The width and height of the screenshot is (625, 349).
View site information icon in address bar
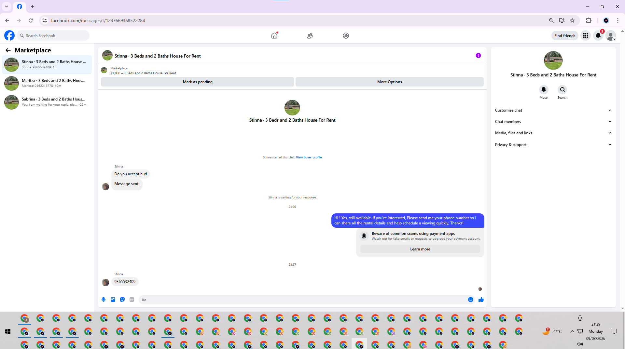45,20
